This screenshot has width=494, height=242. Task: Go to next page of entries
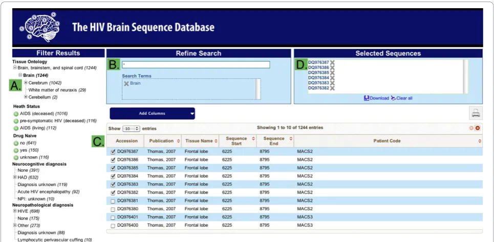[478, 128]
